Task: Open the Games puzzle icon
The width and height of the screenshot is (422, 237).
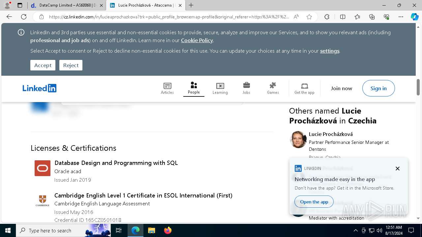Action: tap(273, 86)
